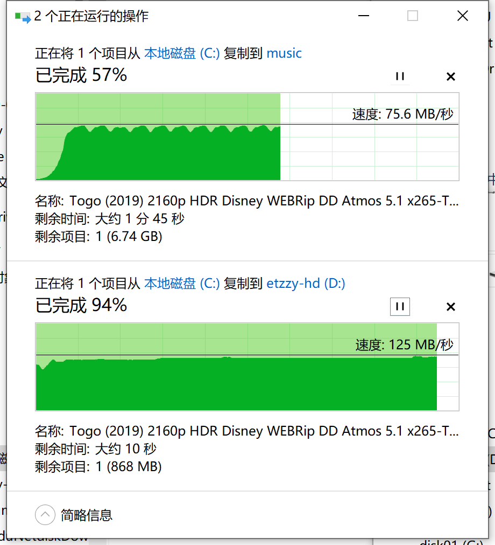
Task: Click the 已完成 94% progress label
Action: click(81, 306)
